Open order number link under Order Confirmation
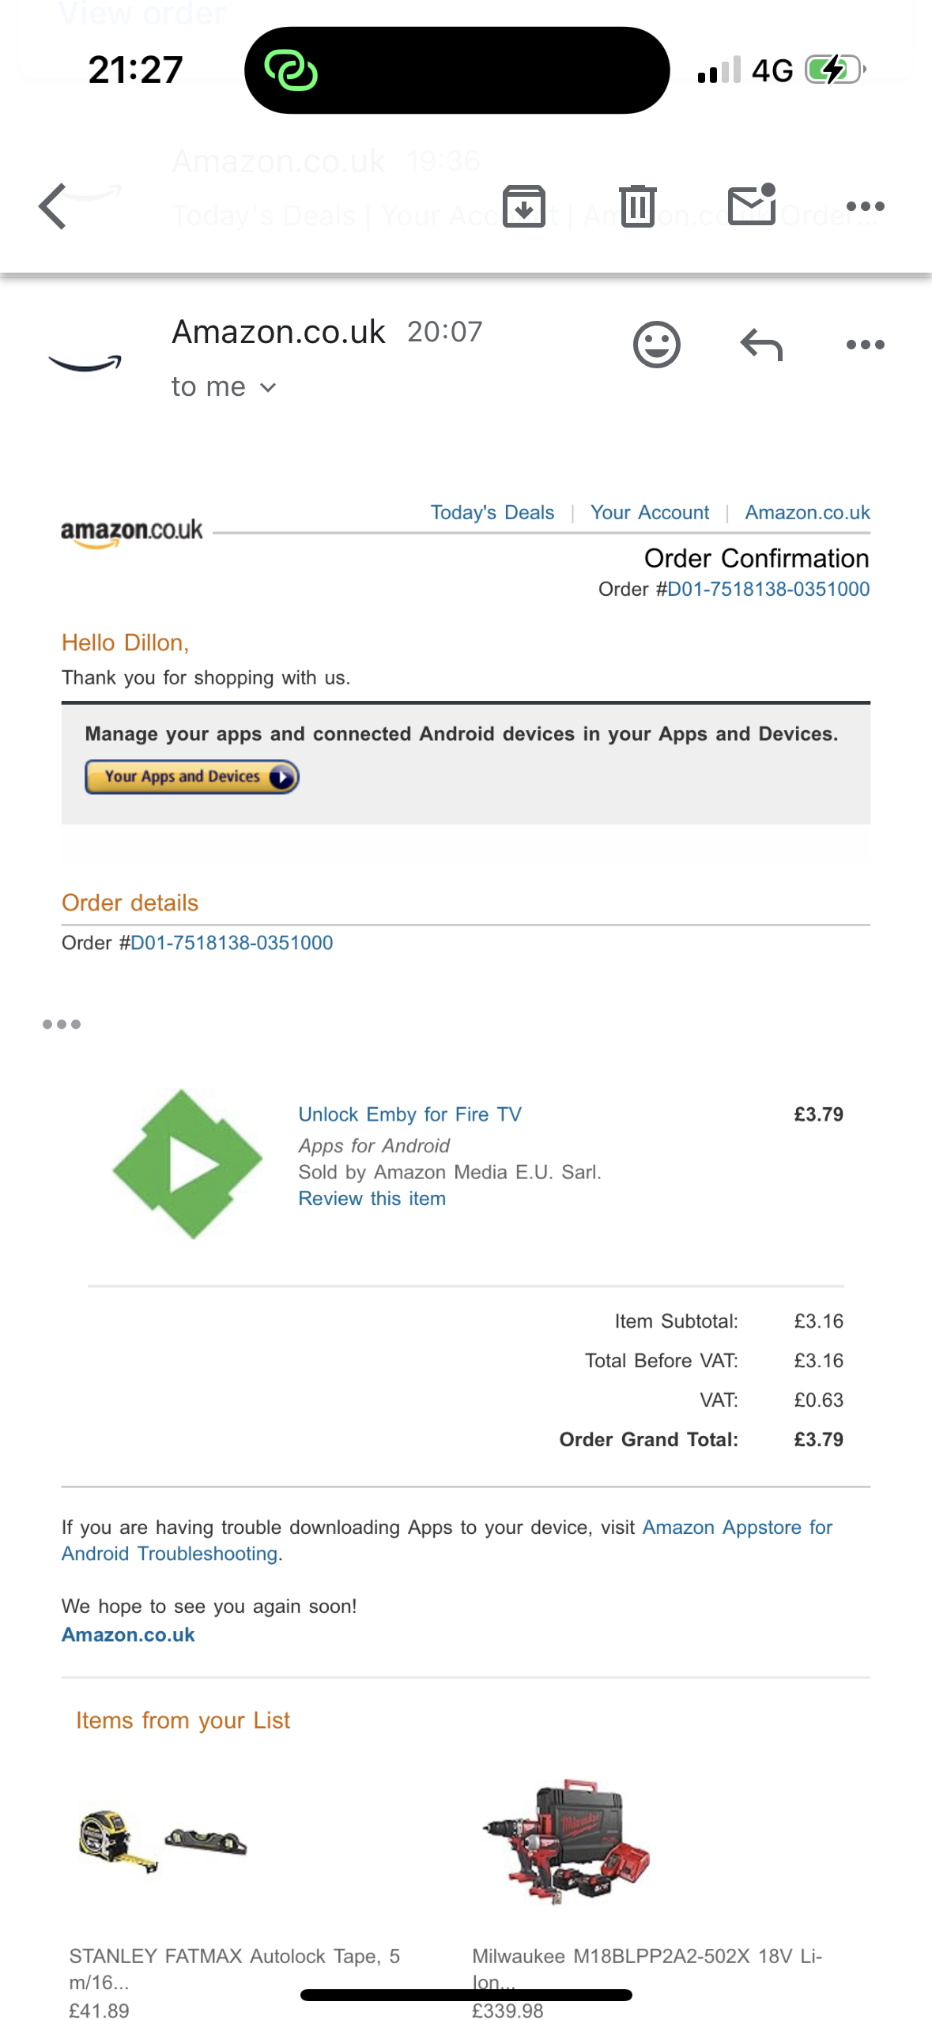 (768, 589)
